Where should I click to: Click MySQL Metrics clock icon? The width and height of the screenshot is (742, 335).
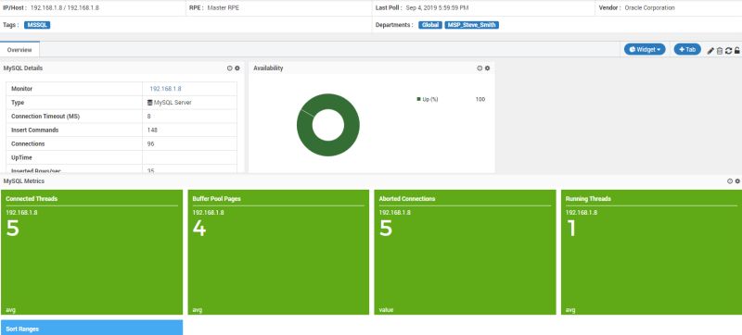click(730, 181)
